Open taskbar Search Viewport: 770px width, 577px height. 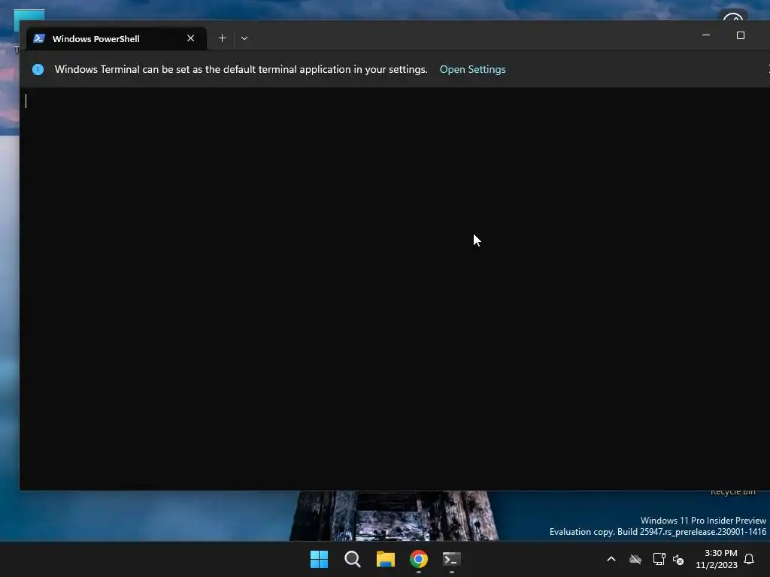[352, 559]
